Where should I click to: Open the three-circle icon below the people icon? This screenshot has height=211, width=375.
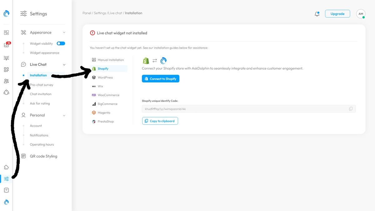tap(6, 92)
